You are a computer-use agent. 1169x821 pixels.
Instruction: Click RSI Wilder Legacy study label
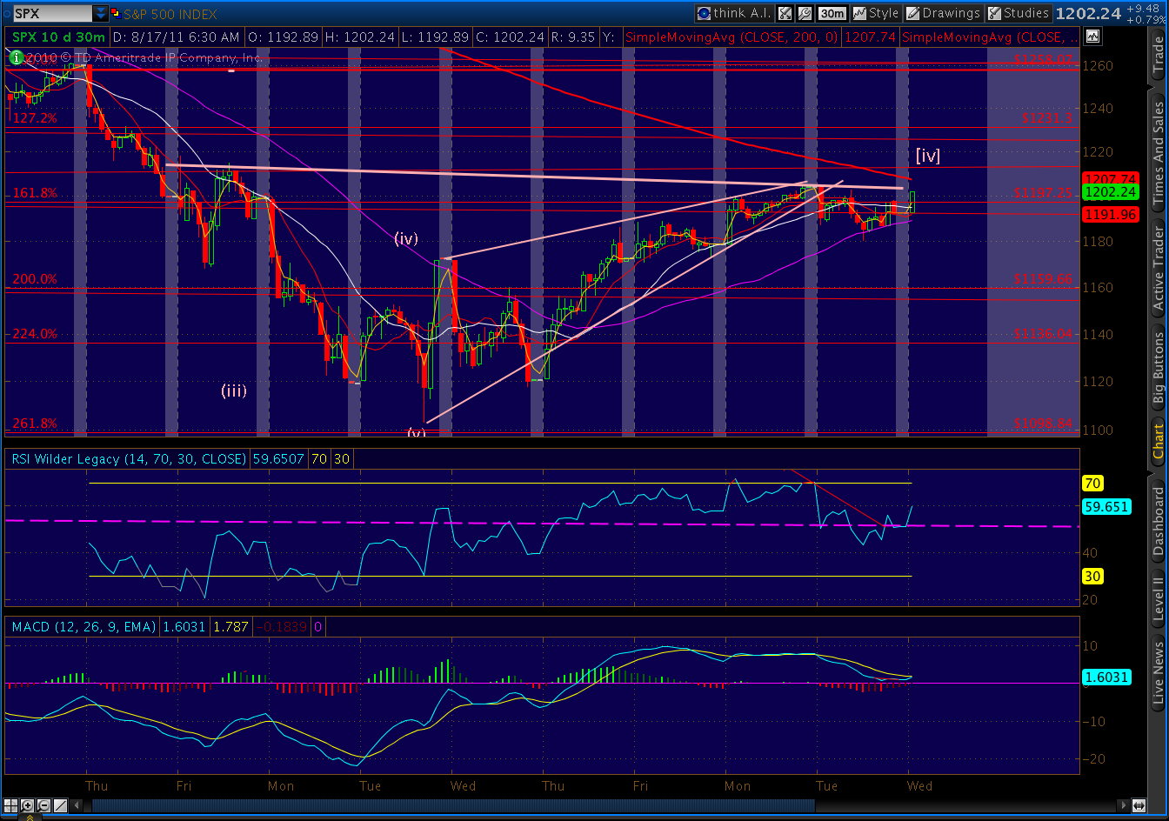pyautogui.click(x=128, y=458)
